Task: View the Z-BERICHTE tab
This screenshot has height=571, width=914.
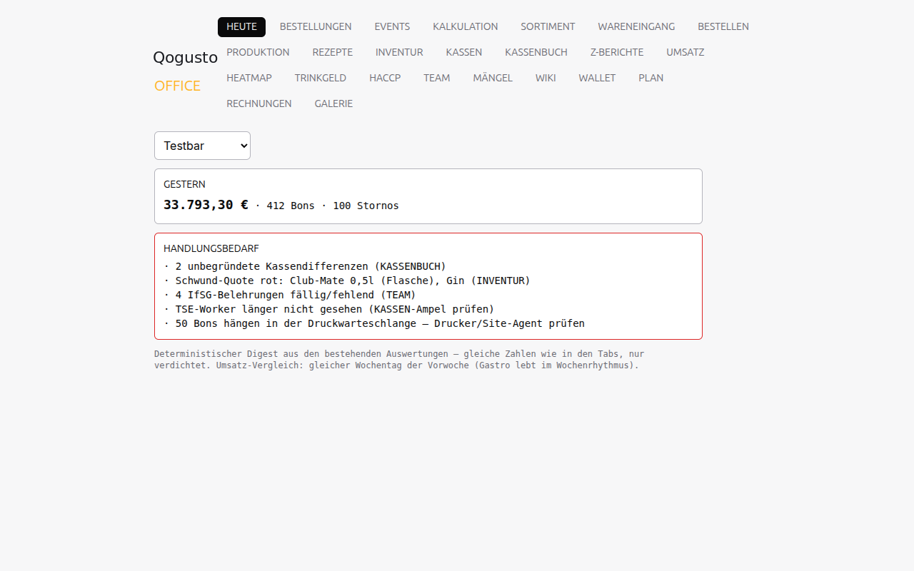Action: tap(617, 52)
